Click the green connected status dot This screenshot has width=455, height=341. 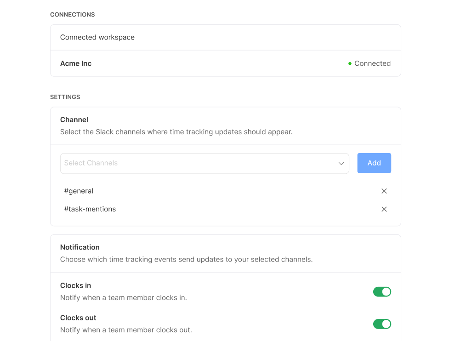pyautogui.click(x=350, y=63)
